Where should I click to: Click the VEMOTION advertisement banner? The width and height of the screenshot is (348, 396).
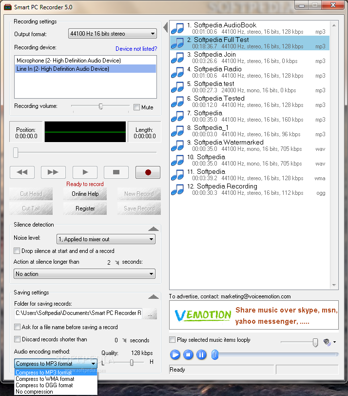point(254,315)
